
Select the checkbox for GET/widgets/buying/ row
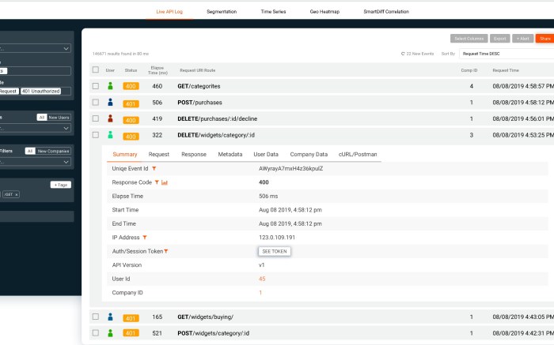95,317
